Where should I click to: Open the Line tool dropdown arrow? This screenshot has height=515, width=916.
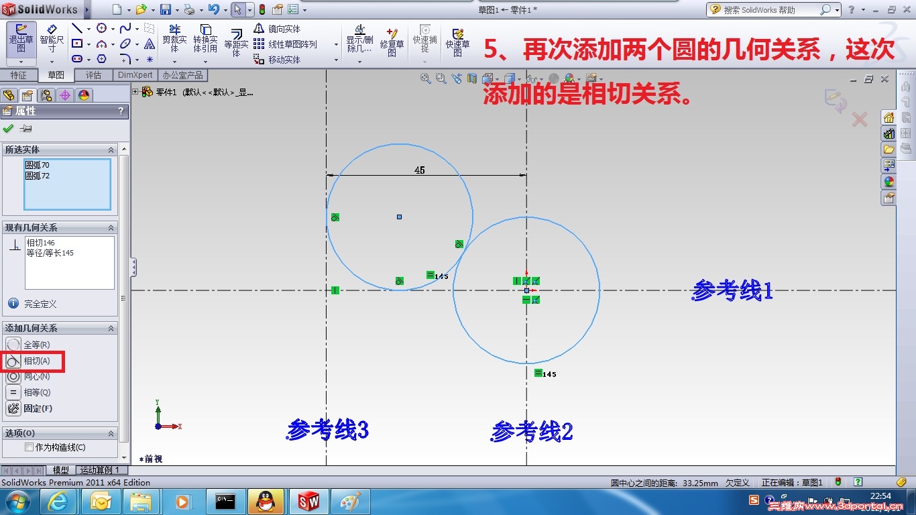[88, 29]
